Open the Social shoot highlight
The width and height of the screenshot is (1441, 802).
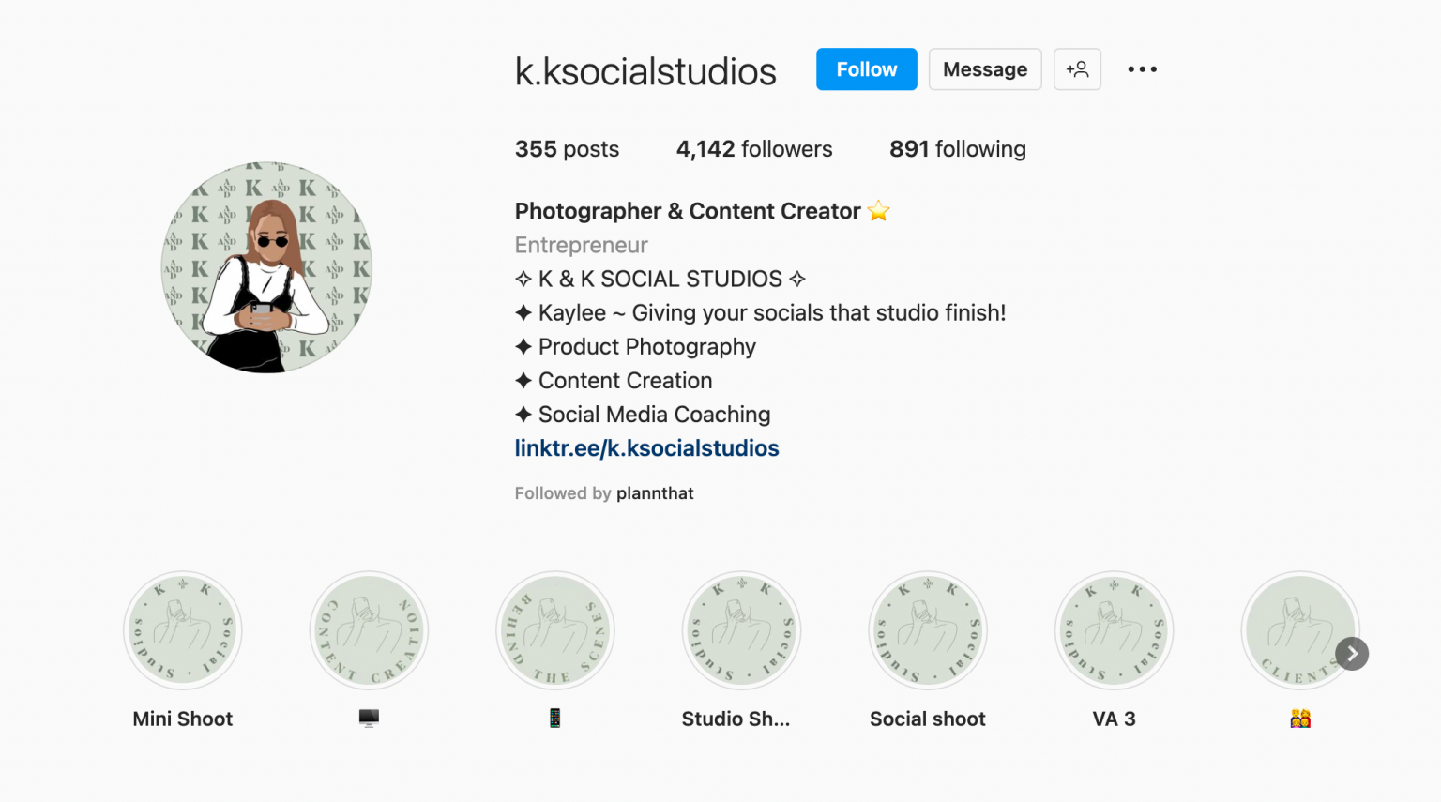click(x=927, y=630)
